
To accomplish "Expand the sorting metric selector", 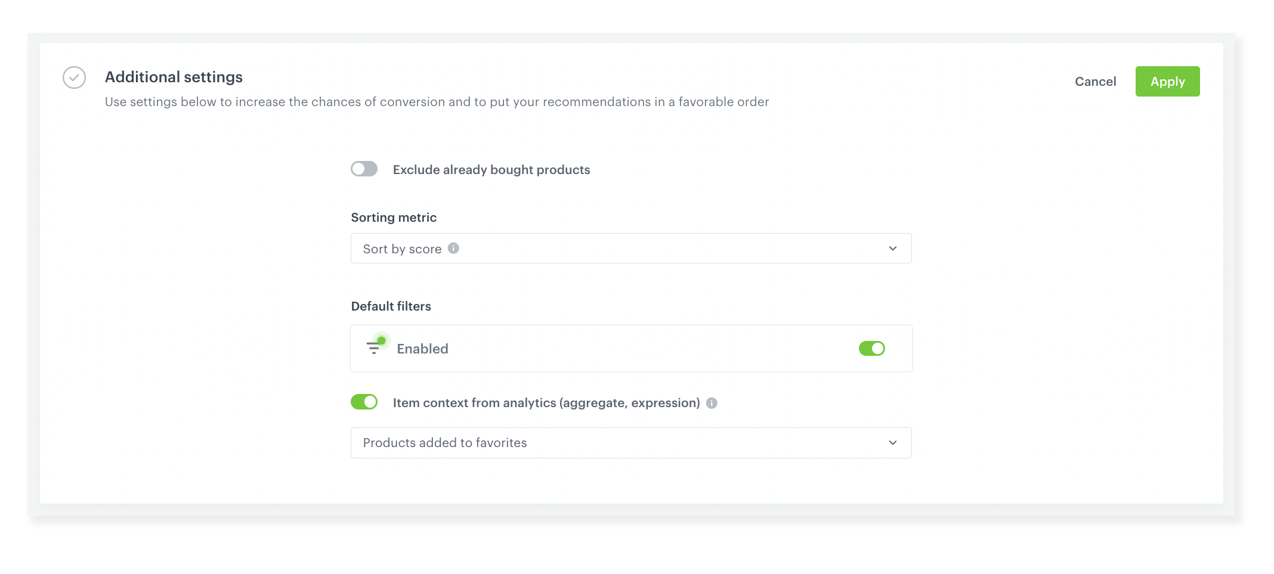I will point(631,248).
